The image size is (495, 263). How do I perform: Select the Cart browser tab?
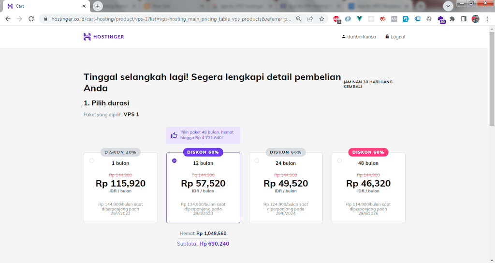(46, 6)
